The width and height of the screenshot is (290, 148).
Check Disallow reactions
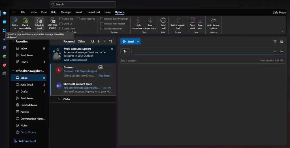tap(102, 29)
